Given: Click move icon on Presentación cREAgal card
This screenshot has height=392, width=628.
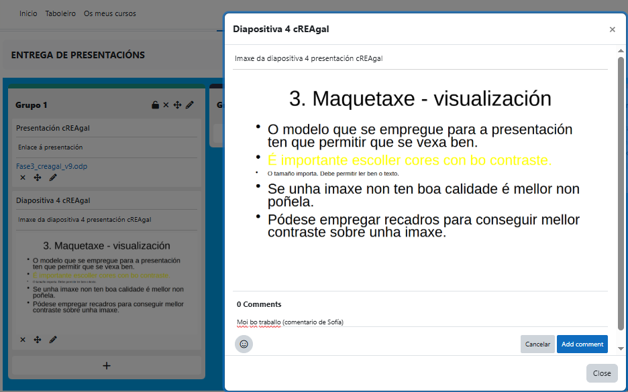Looking at the screenshot, I should (38, 178).
